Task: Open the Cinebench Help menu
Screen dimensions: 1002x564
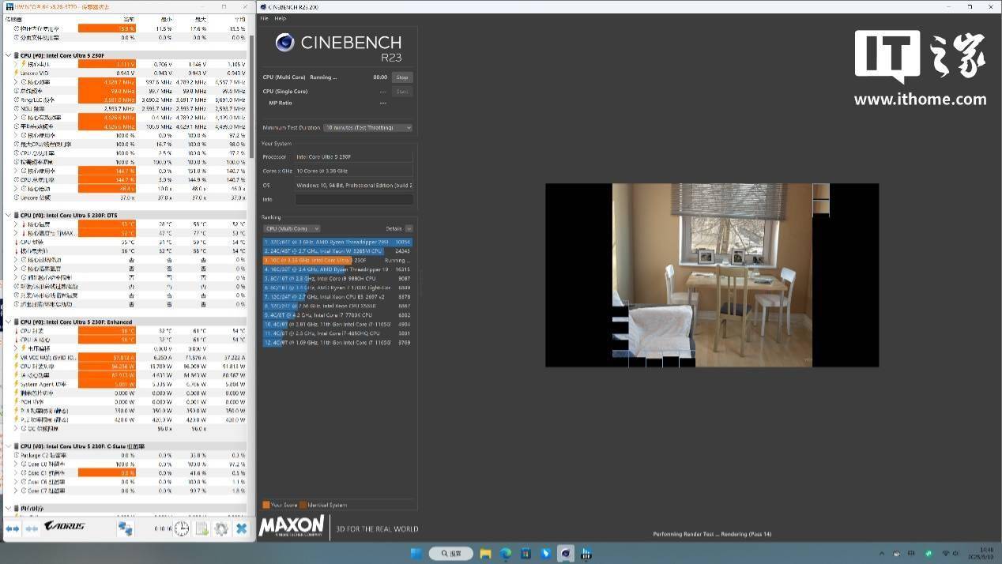Action: [280, 18]
